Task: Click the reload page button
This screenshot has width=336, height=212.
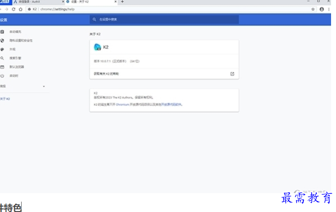Action: coord(13,9)
